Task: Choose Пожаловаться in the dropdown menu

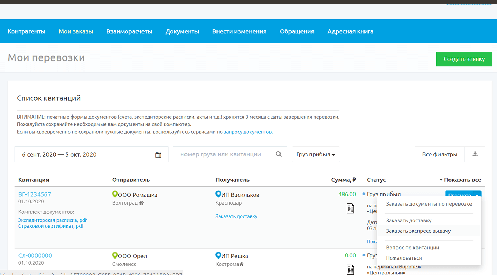Action: pyautogui.click(x=404, y=258)
